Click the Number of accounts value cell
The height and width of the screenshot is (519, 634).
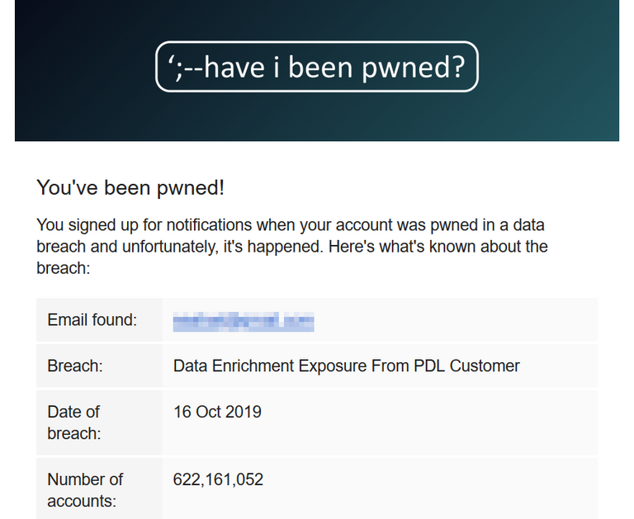[380, 488]
